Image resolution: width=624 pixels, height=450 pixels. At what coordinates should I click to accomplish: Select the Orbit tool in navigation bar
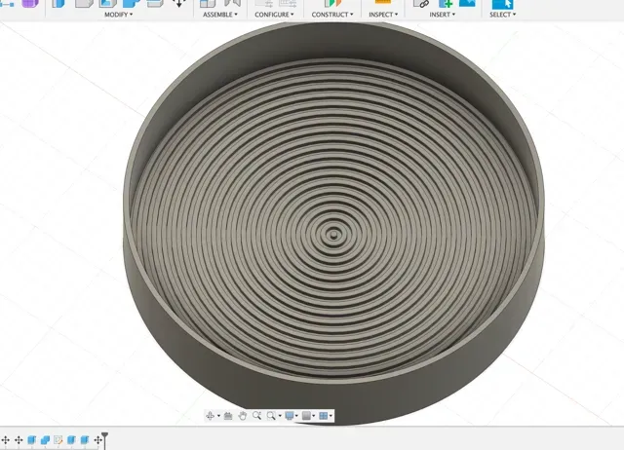(211, 415)
